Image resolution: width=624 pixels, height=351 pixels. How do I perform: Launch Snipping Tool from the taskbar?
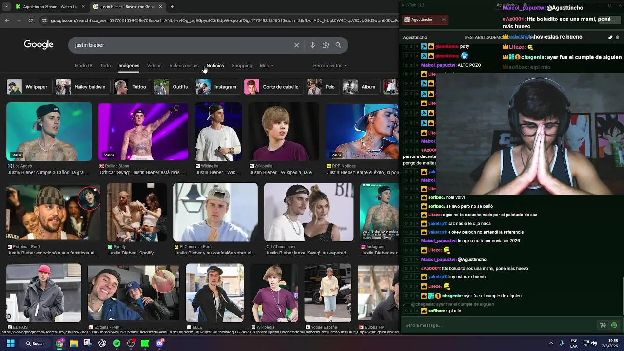coord(88,343)
